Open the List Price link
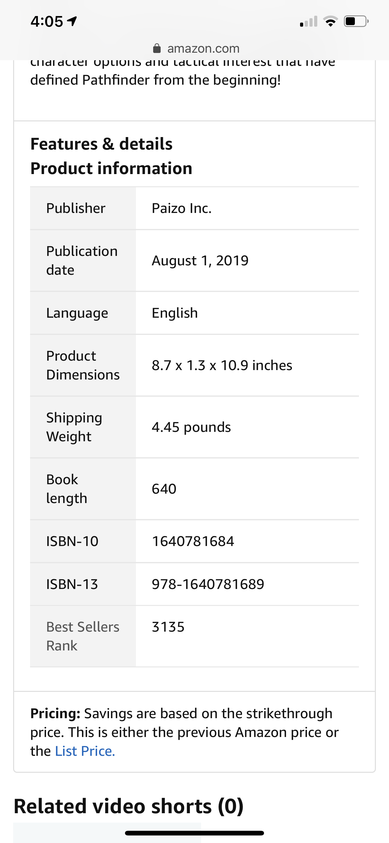Screen dimensions: 389x843 85,751
